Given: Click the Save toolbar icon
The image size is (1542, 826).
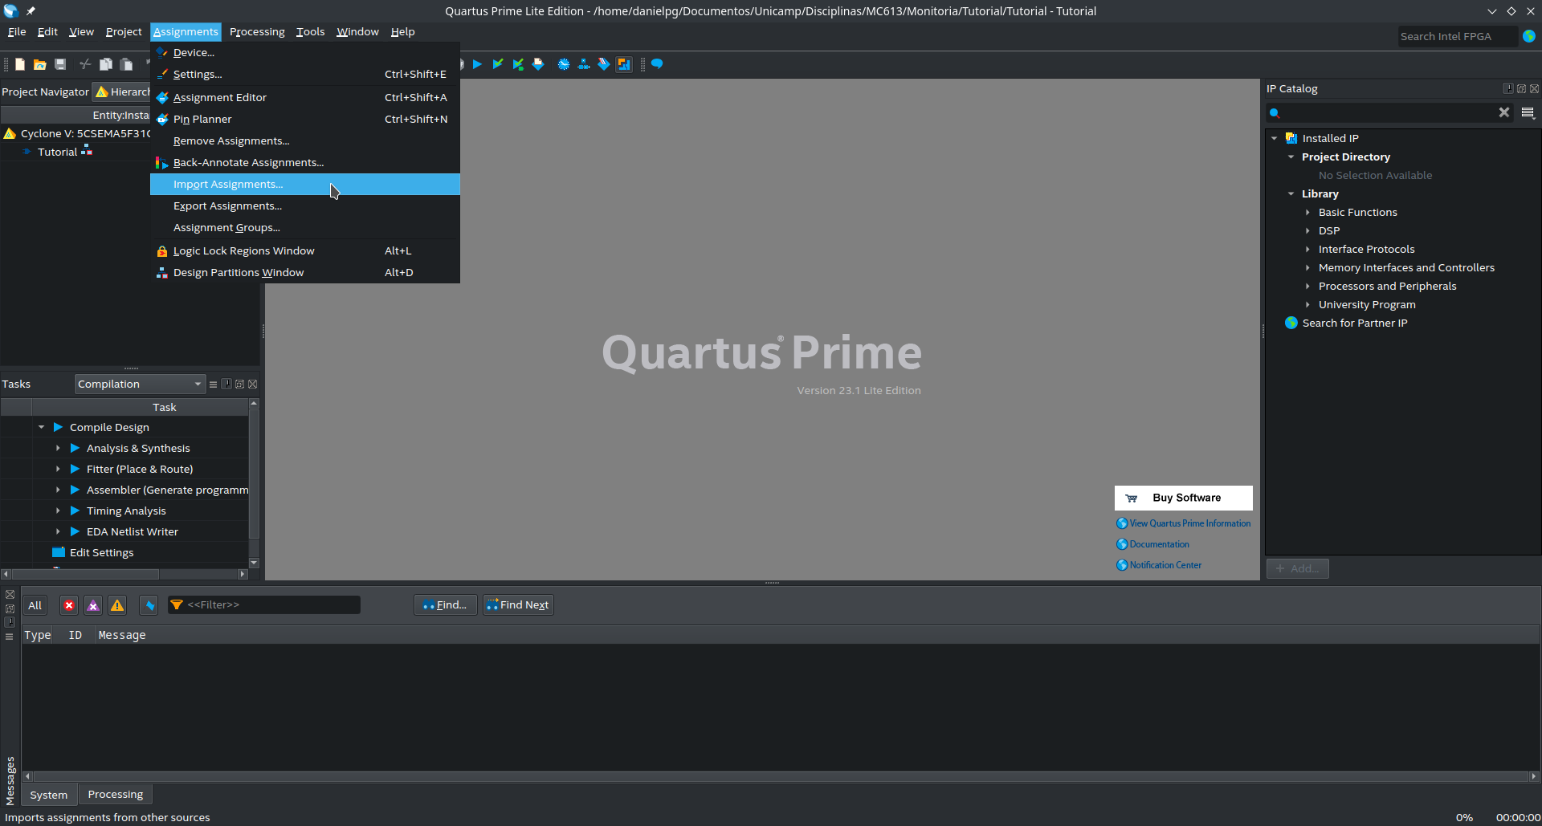Looking at the screenshot, I should click(60, 64).
